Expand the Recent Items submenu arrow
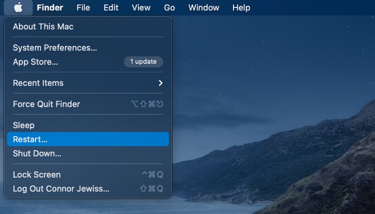This screenshot has height=214, width=375. (x=160, y=83)
